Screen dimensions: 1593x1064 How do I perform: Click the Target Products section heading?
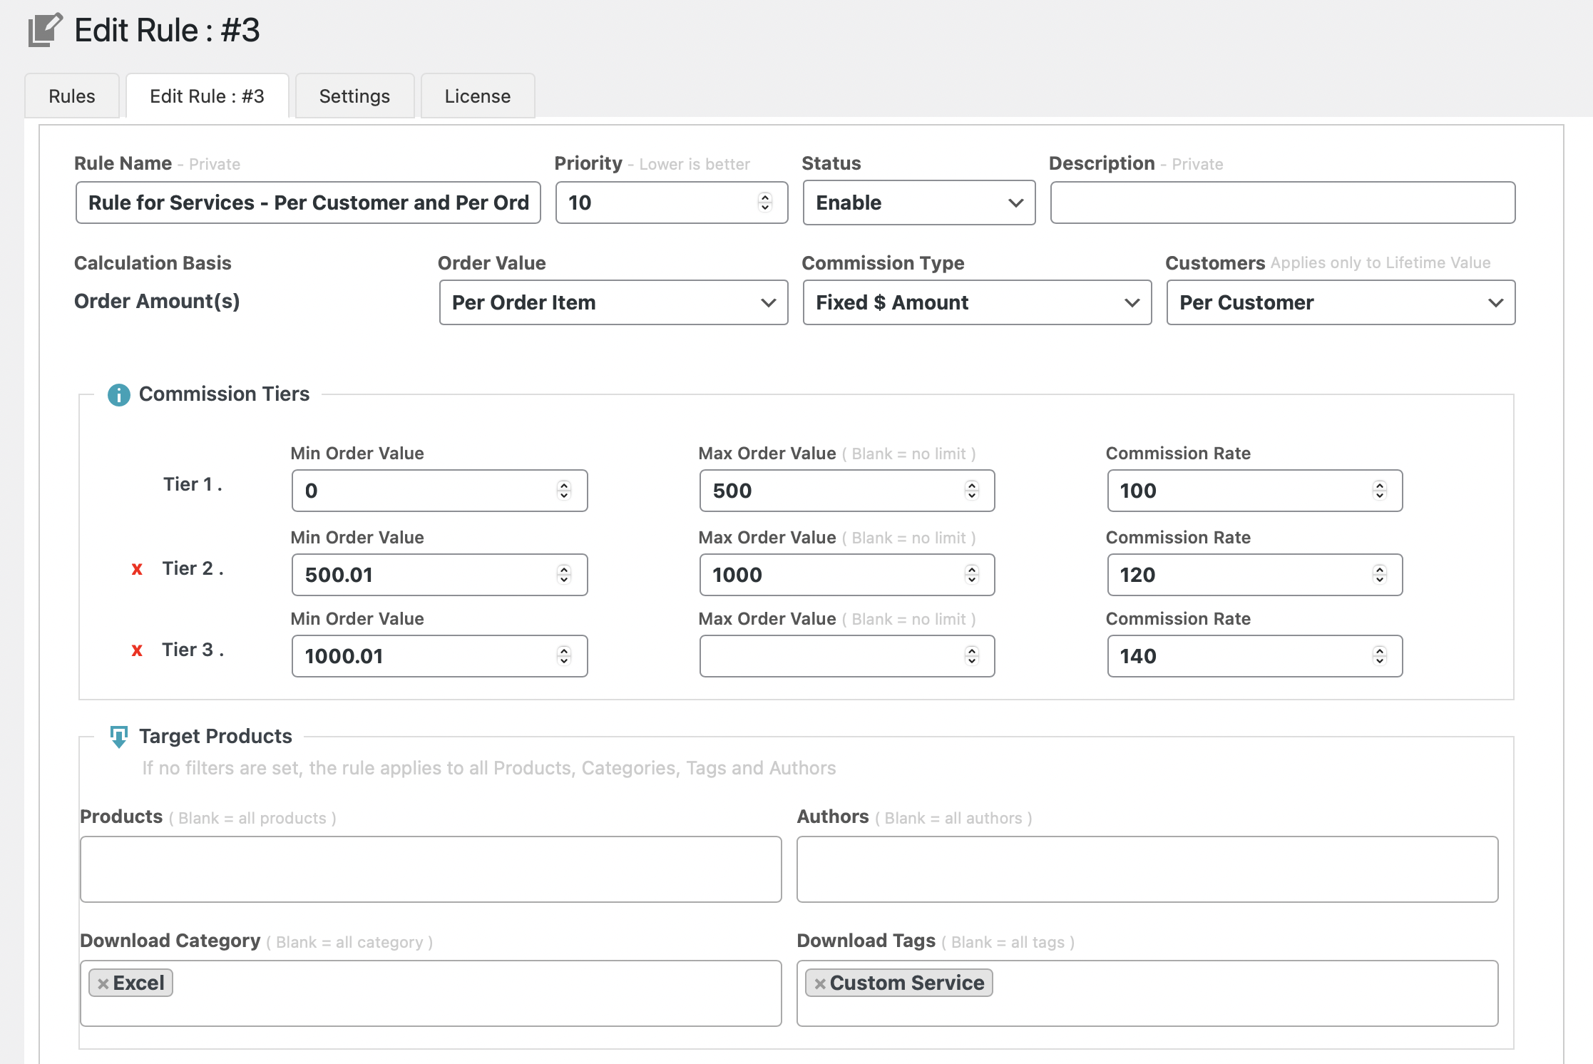215,737
